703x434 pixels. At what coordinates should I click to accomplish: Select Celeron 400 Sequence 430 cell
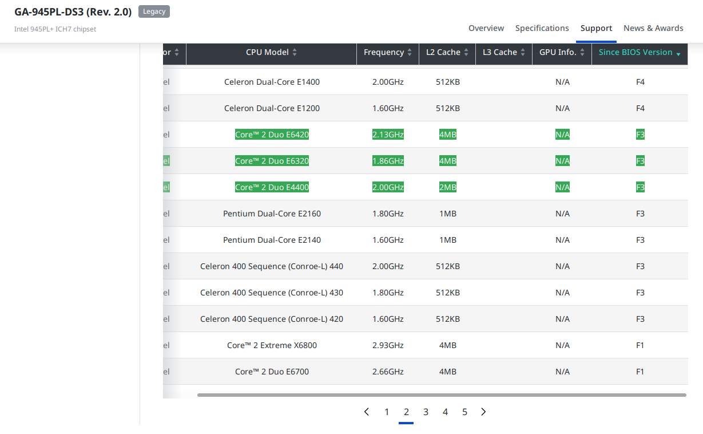[272, 293]
